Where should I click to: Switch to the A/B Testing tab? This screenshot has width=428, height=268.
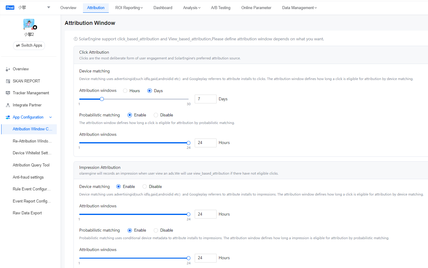pyautogui.click(x=221, y=8)
